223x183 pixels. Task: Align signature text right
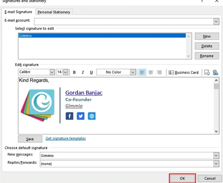159,72
